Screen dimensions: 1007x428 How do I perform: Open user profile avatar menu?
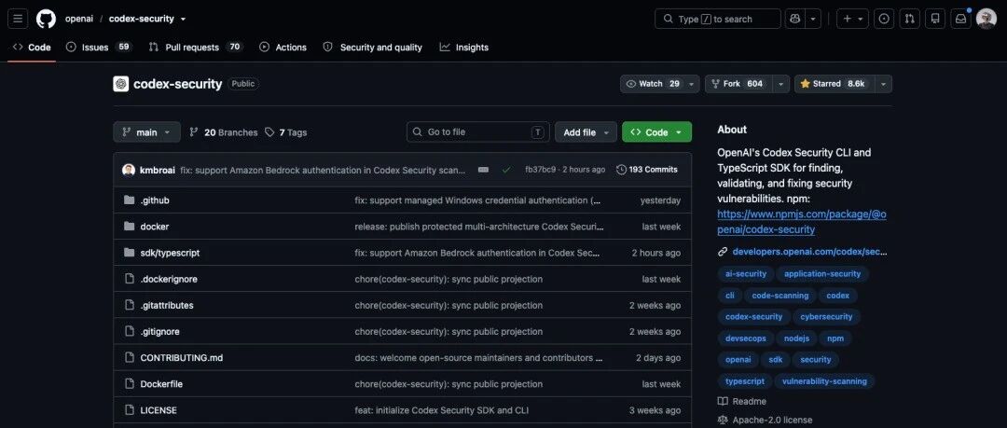[986, 19]
